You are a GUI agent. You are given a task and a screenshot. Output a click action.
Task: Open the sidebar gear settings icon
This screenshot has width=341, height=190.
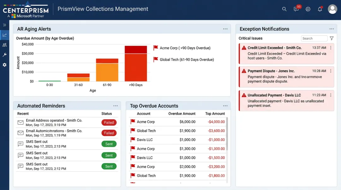click(4, 65)
